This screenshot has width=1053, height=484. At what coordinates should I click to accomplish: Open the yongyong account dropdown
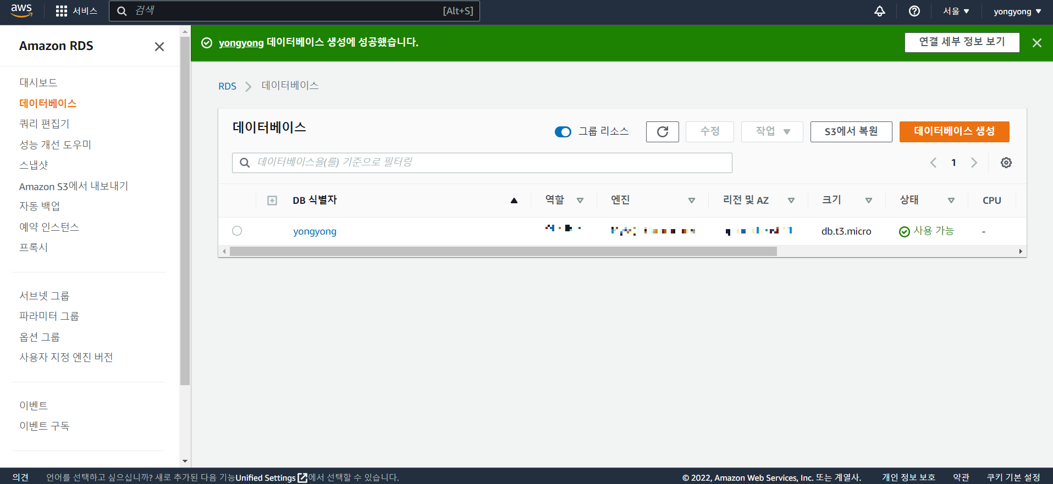point(1017,11)
